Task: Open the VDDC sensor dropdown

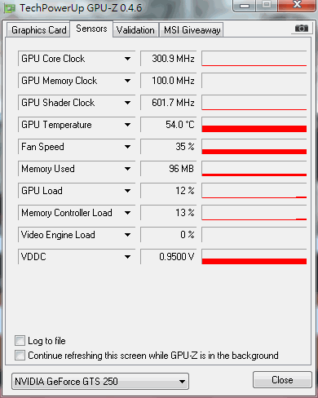Action: pyautogui.click(x=127, y=257)
